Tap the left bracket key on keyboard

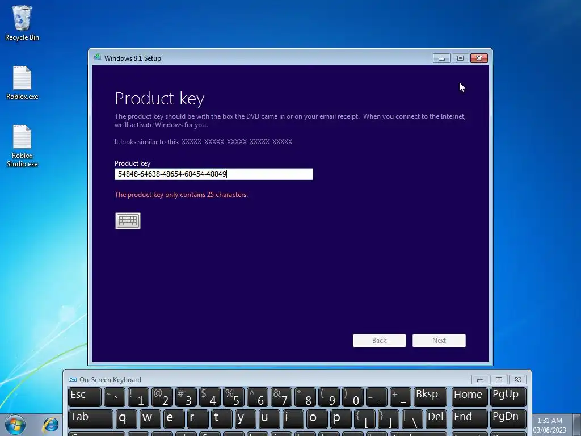coord(365,419)
